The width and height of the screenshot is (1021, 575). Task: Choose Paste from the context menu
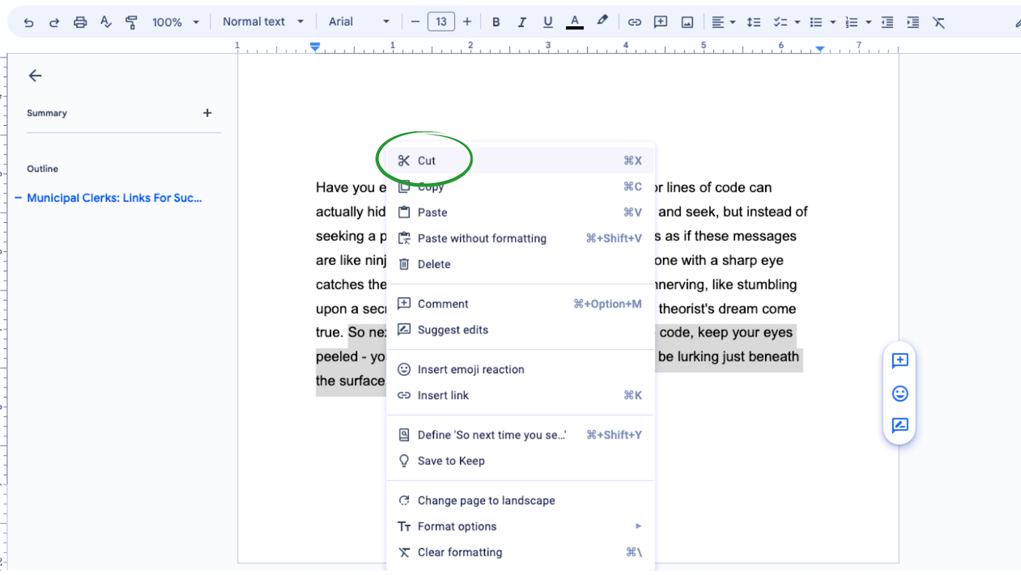click(520, 213)
